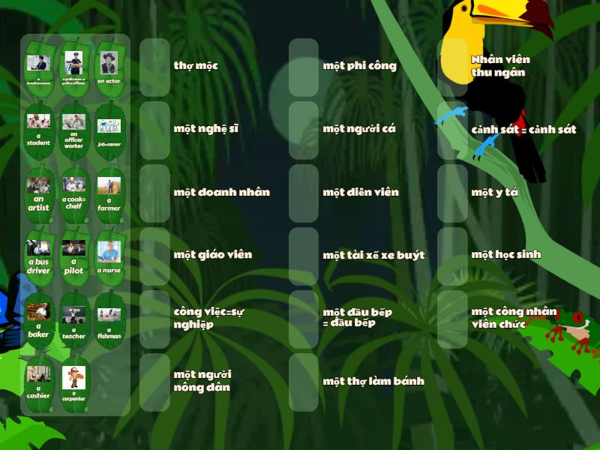The width and height of the screenshot is (600, 450).
Task: Click the drop slot beside 'một phi công'
Action: tap(304, 67)
